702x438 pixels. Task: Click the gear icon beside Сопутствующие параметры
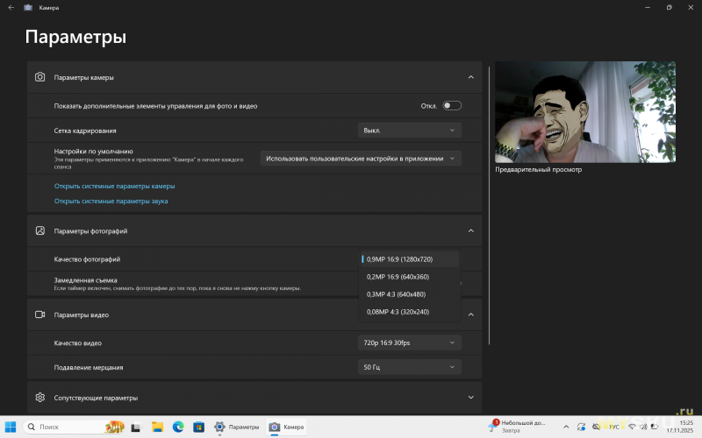click(39, 397)
